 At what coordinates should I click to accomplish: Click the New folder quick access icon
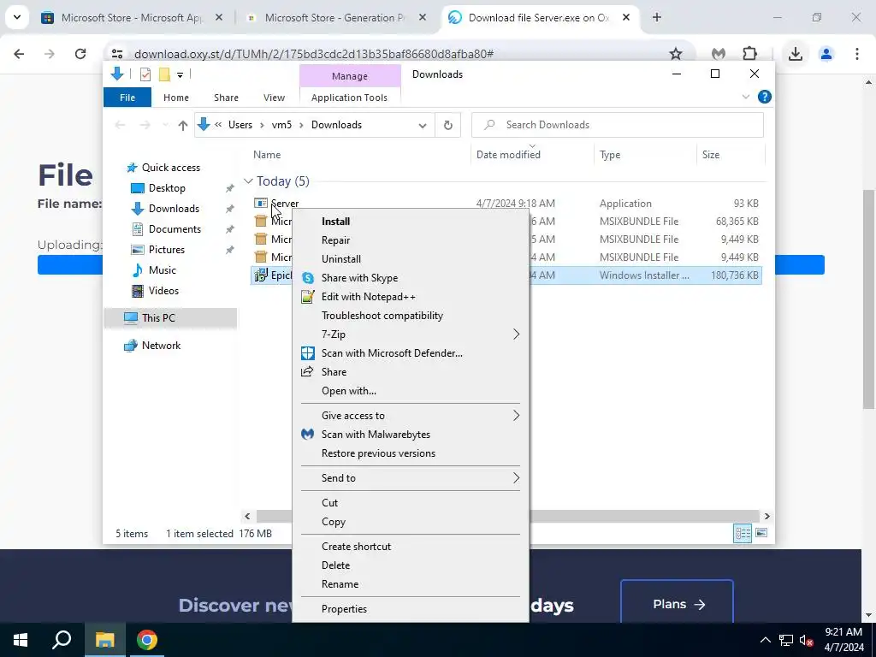164,74
